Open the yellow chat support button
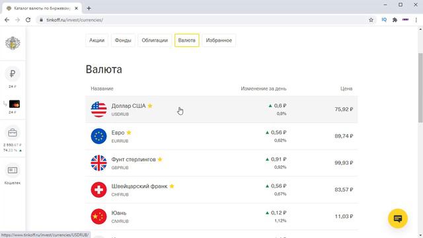423x238 pixels. tap(398, 218)
